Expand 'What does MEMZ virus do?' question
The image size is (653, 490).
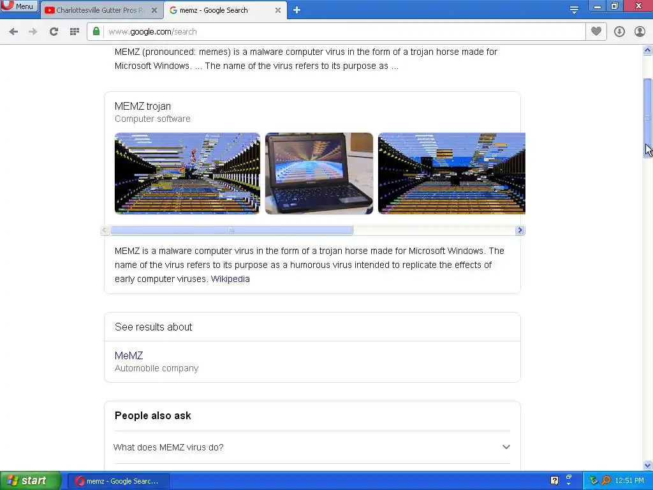pyautogui.click(x=312, y=447)
